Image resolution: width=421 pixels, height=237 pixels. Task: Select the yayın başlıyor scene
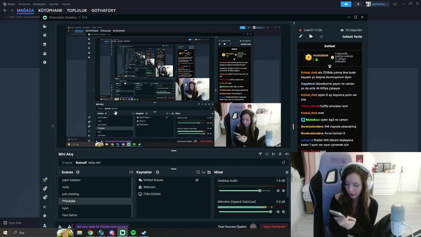coord(95,180)
